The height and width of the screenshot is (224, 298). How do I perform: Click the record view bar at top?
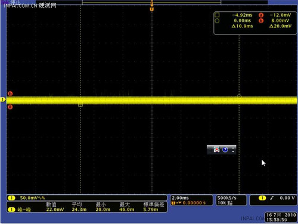tap(152, 2)
